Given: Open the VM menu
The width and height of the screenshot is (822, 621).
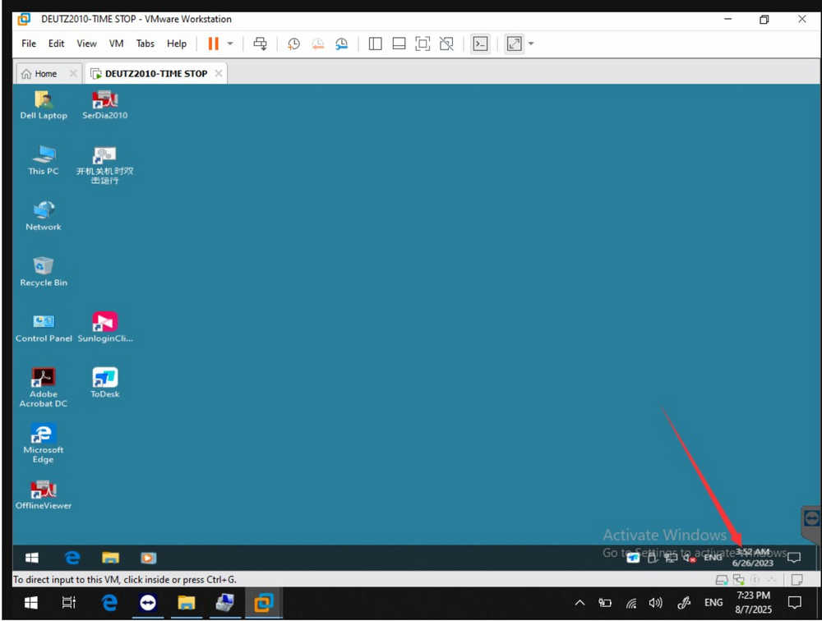Looking at the screenshot, I should tap(117, 44).
